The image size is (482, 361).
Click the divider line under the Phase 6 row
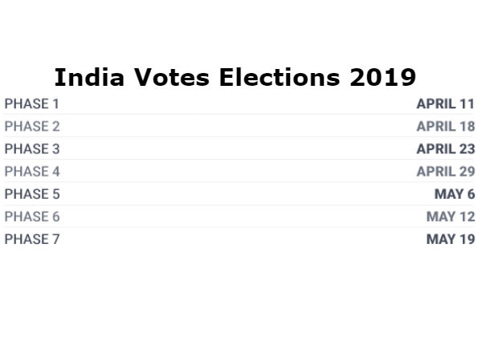[241, 227]
